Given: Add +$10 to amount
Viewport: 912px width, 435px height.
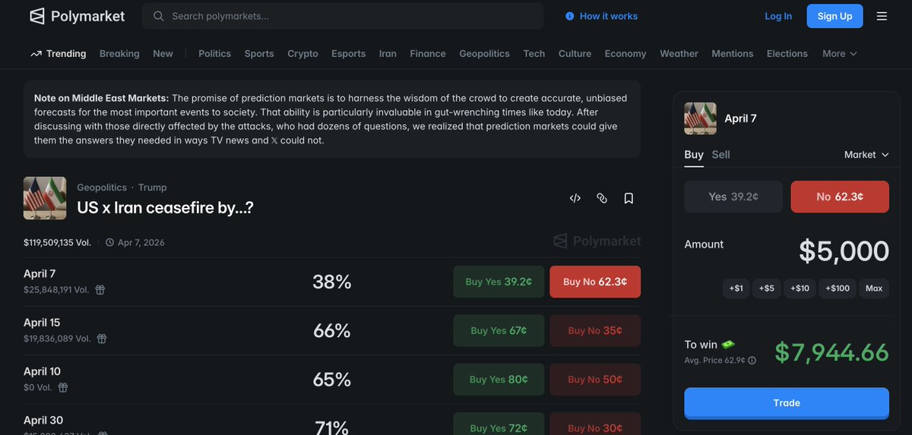Looking at the screenshot, I should pyautogui.click(x=800, y=288).
